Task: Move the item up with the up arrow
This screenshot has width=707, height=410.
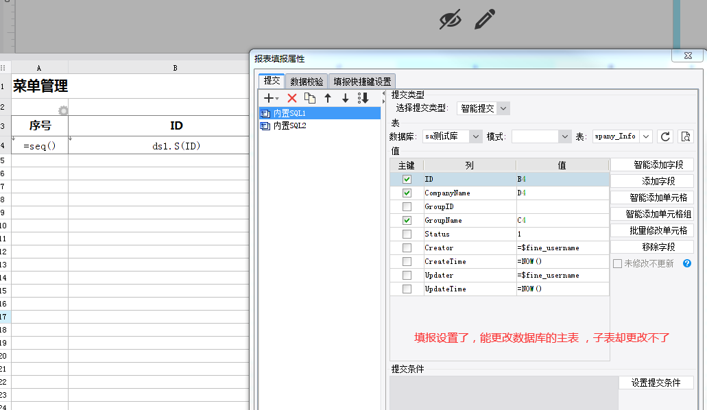Action: click(328, 98)
